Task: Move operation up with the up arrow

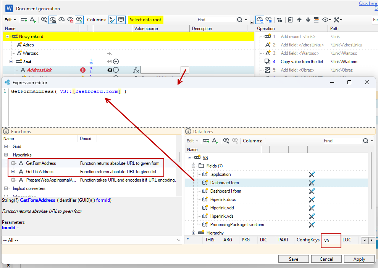Action: [x=299, y=20]
